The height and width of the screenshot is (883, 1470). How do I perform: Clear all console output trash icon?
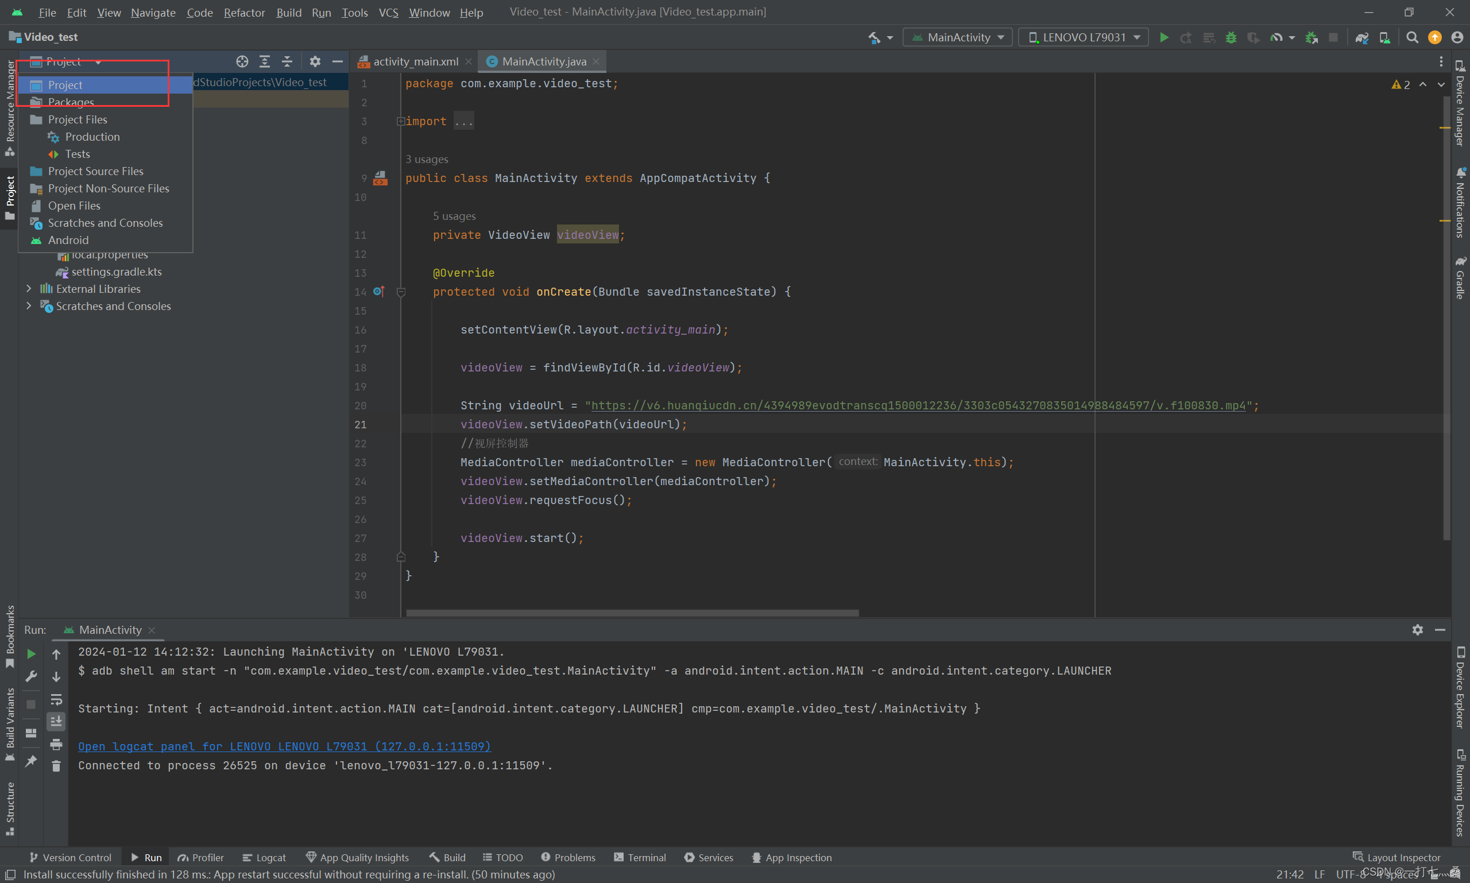click(x=56, y=766)
